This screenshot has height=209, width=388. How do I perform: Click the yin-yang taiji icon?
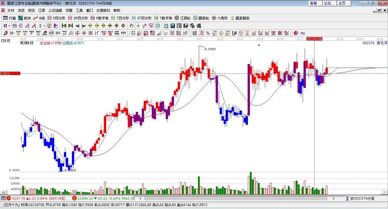click(x=296, y=33)
